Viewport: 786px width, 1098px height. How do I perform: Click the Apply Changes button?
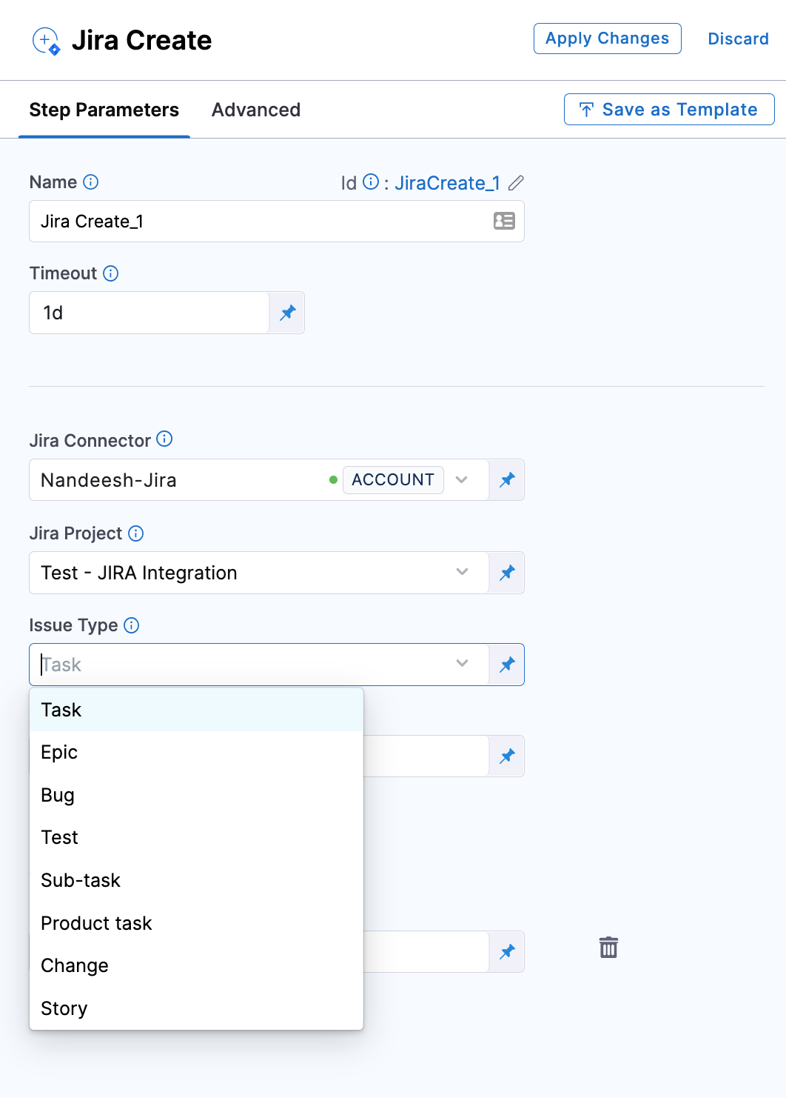click(607, 39)
